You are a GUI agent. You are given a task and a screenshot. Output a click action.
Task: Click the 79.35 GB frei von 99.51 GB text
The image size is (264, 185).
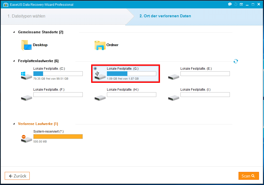pos(51,79)
